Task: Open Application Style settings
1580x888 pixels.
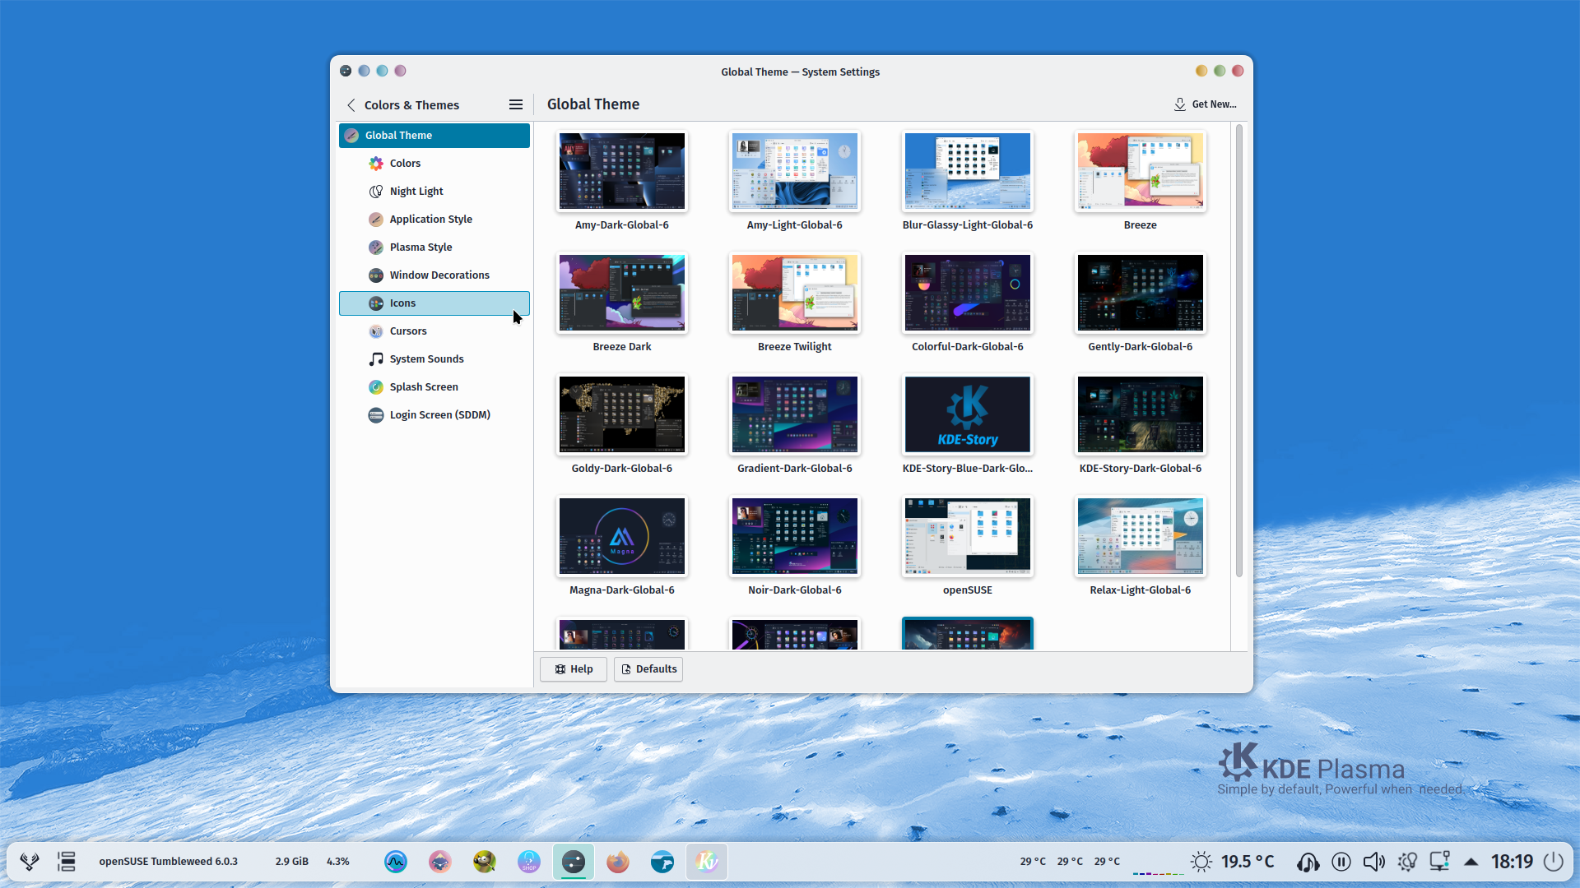Action: (x=434, y=219)
